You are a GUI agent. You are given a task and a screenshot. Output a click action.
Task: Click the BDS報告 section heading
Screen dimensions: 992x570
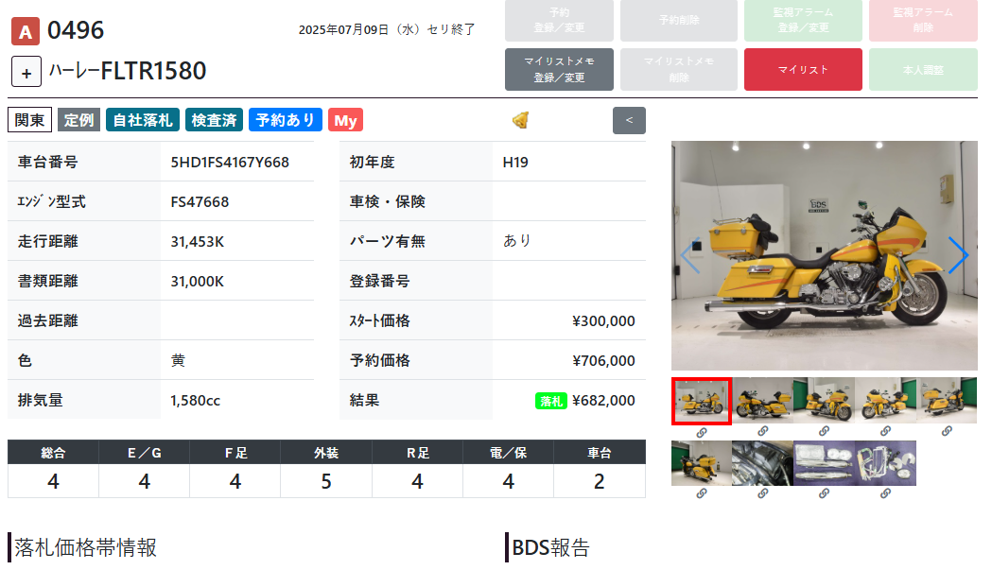pos(550,547)
